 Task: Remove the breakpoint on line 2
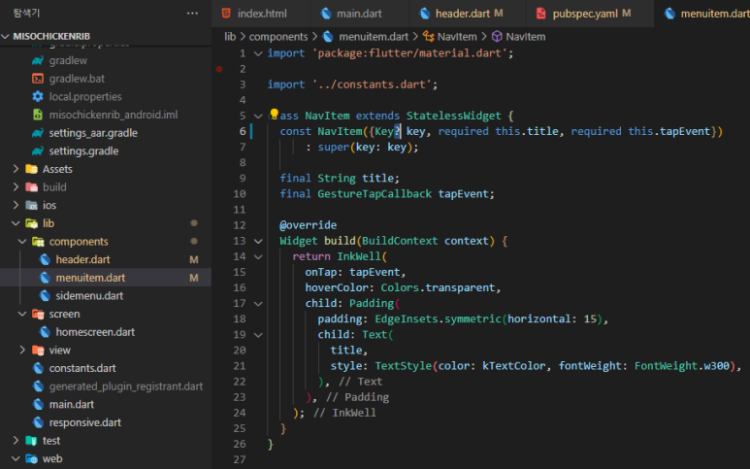(219, 69)
